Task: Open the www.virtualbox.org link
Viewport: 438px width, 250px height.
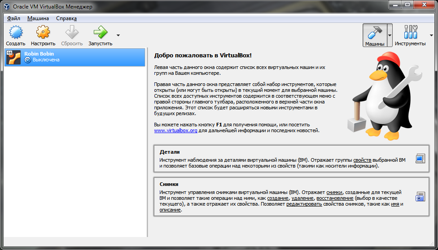Action: point(176,130)
